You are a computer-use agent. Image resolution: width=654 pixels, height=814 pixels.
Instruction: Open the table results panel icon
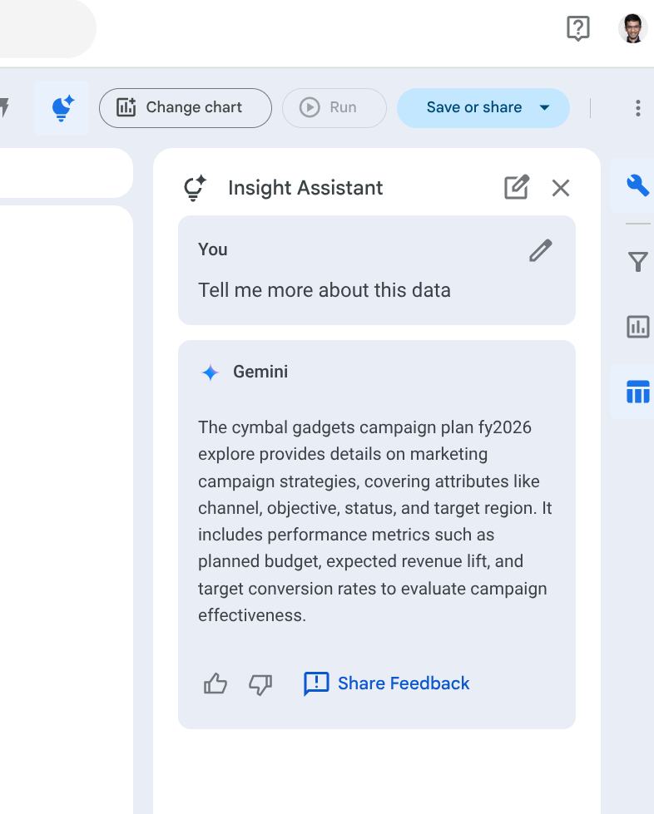point(637,392)
